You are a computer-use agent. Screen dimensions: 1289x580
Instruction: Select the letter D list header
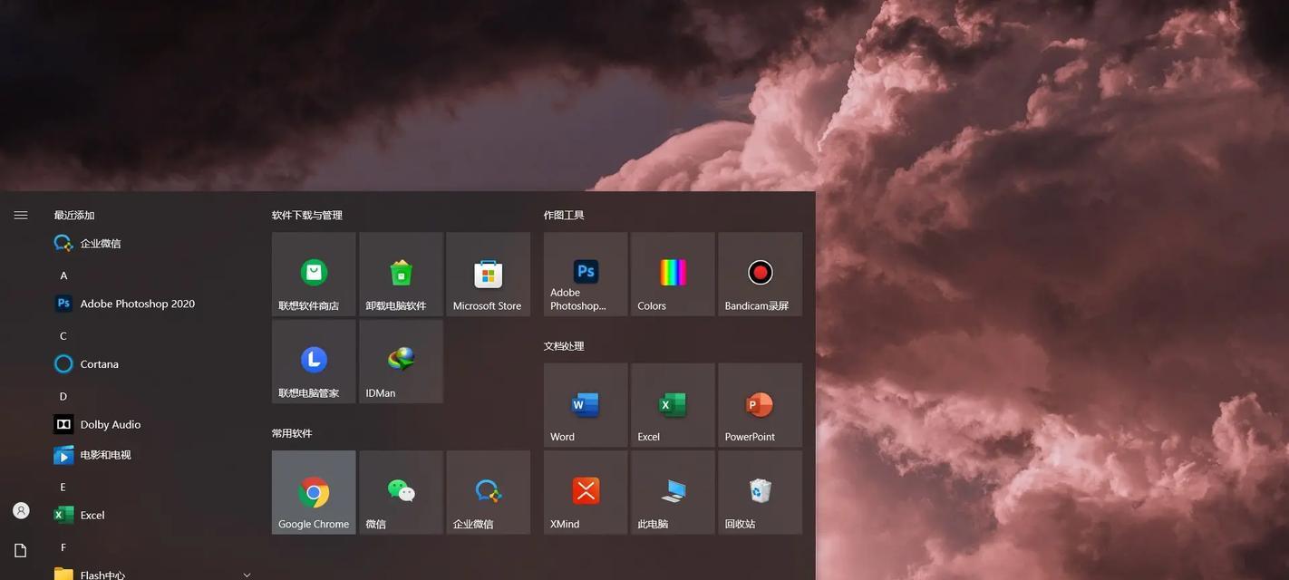[63, 397]
